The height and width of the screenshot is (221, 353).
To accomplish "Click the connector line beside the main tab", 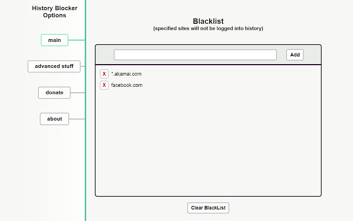I will [76, 40].
